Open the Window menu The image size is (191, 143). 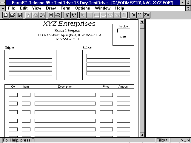click(x=102, y=8)
